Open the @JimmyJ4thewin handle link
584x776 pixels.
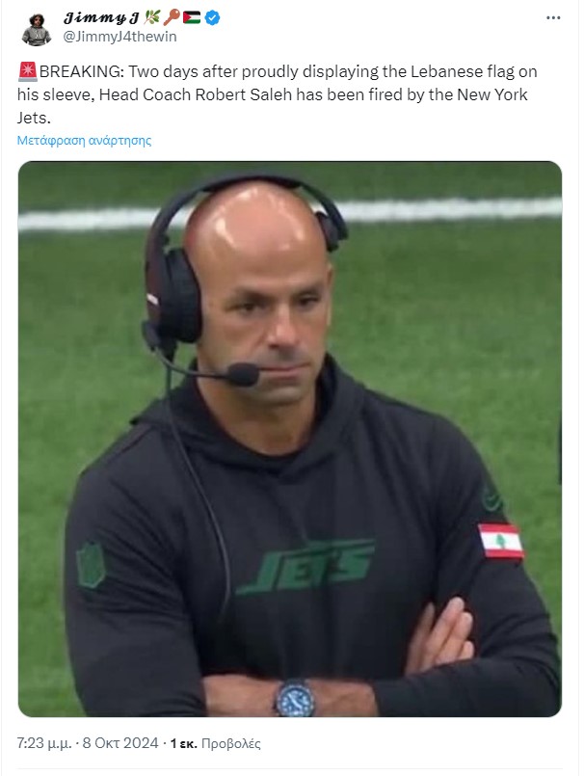(119, 37)
